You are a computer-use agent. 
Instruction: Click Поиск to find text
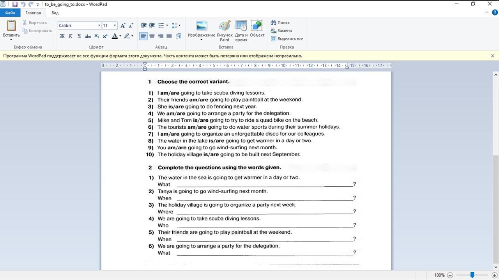click(280, 23)
